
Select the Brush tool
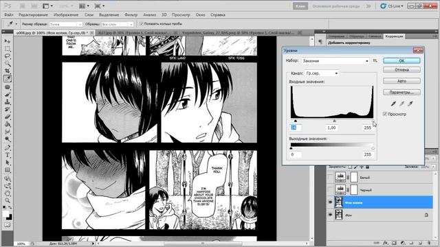8,95
